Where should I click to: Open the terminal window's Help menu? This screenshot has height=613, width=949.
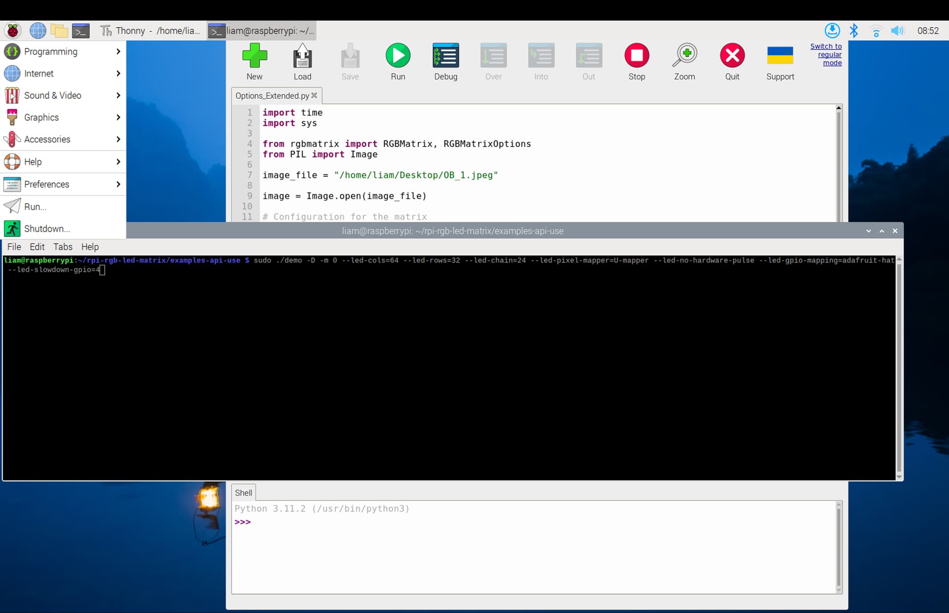coord(90,246)
